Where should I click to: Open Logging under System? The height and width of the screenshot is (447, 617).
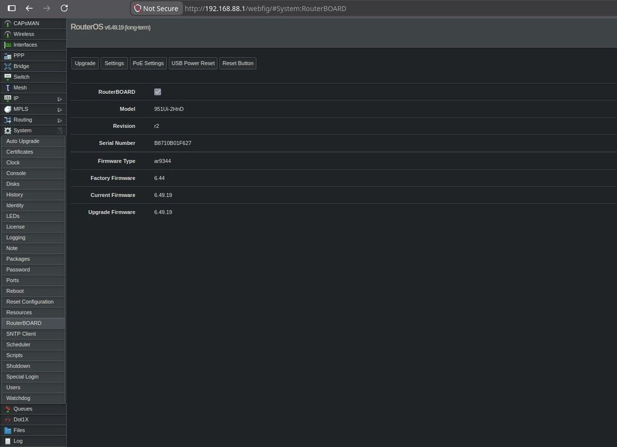pos(33,238)
